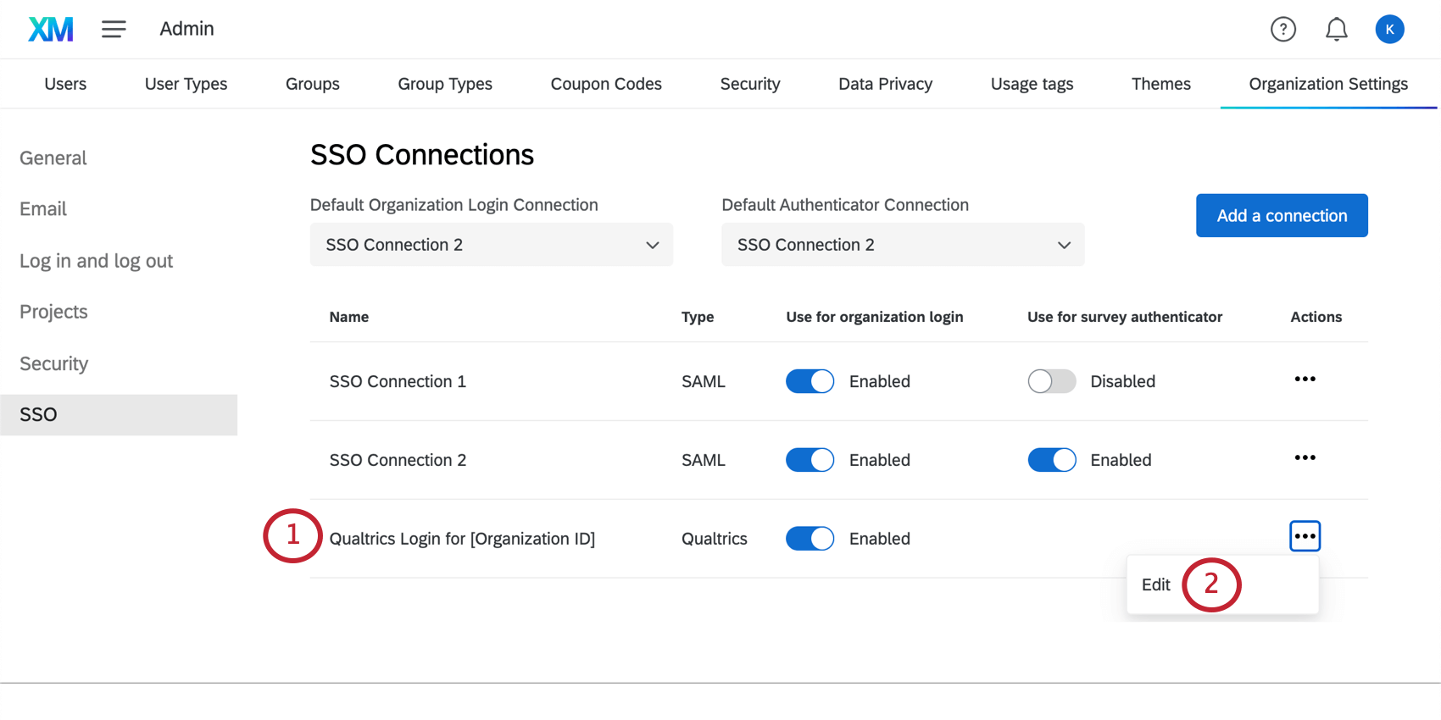Switch to the Group Types tab
The width and height of the screenshot is (1441, 720).
tap(445, 84)
